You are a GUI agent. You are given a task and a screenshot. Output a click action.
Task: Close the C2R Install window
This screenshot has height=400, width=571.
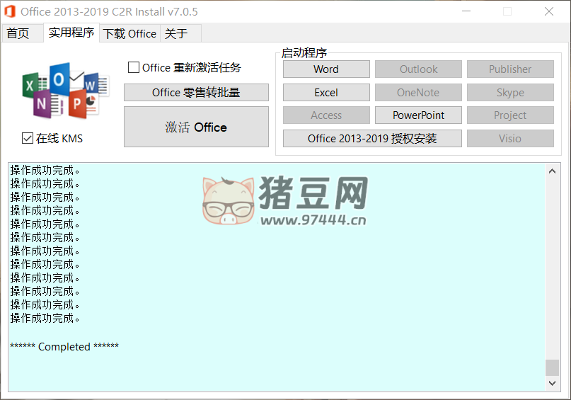(549, 11)
